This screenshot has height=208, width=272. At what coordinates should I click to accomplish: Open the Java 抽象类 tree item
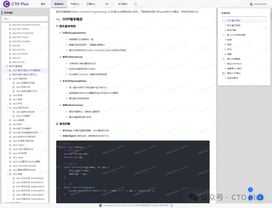tap(18, 120)
